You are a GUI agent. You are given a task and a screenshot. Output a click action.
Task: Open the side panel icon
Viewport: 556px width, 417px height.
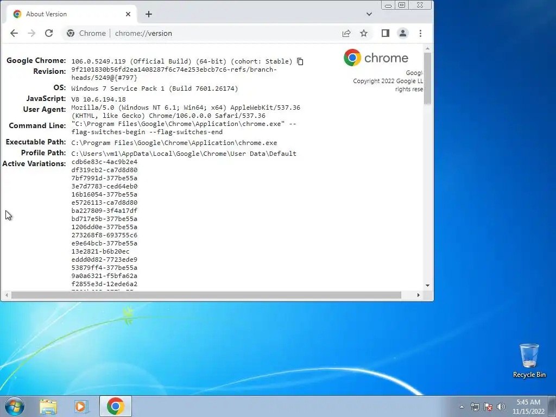(386, 33)
